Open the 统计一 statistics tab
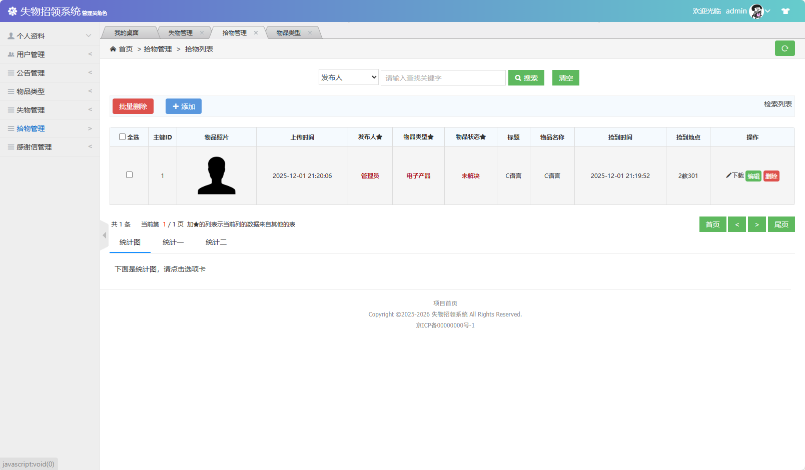Screen dimensions: 805x470 (x=173, y=242)
